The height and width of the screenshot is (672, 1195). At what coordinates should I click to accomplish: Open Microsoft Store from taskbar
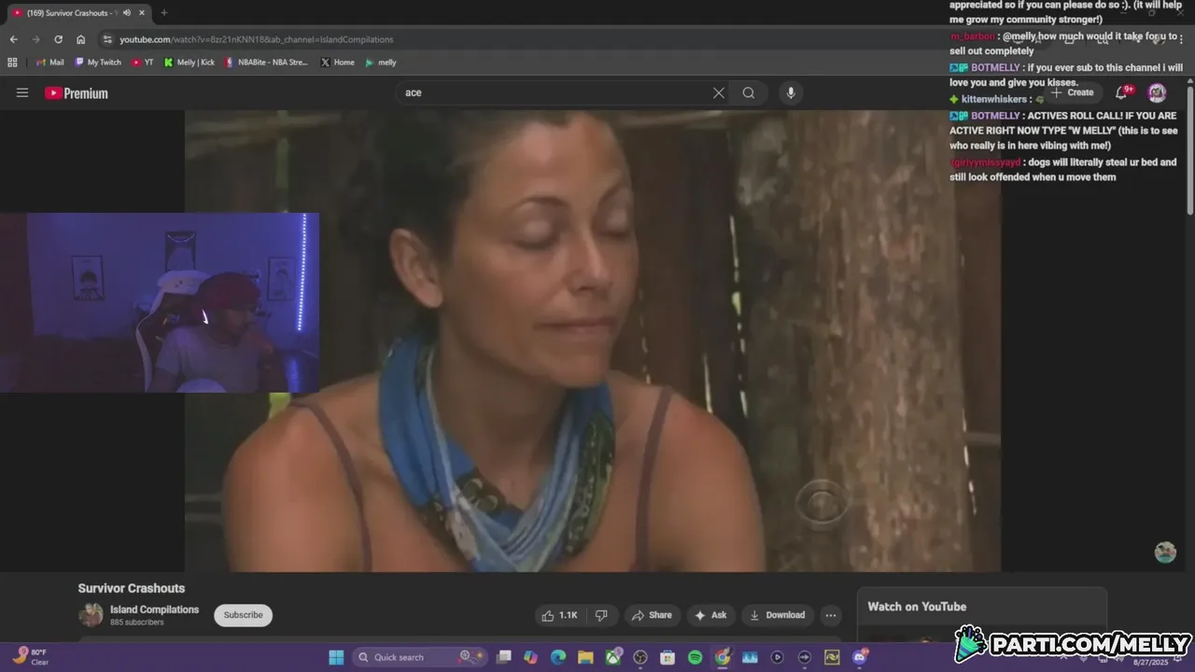coord(668,657)
